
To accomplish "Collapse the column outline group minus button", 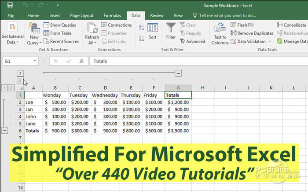I will pos(178,73).
